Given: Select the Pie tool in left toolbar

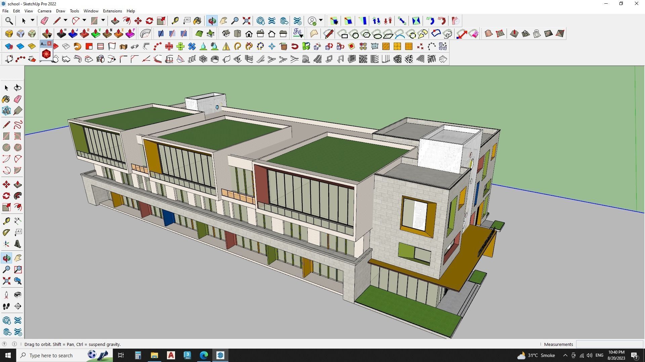Looking at the screenshot, I should (x=18, y=170).
